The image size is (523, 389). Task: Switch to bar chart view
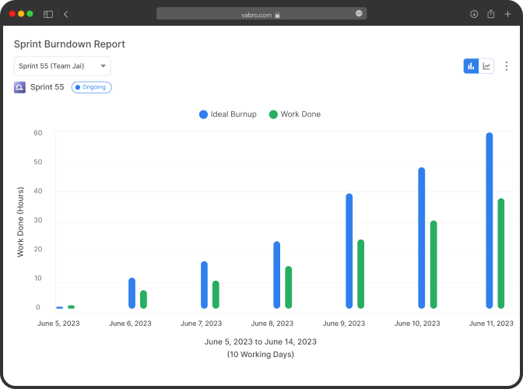[x=471, y=66]
